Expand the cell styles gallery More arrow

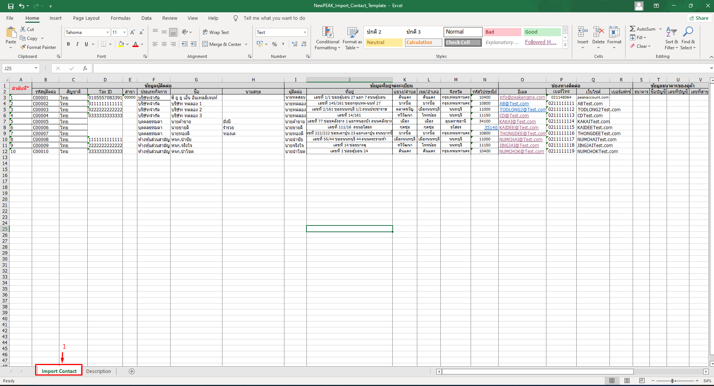(565, 45)
